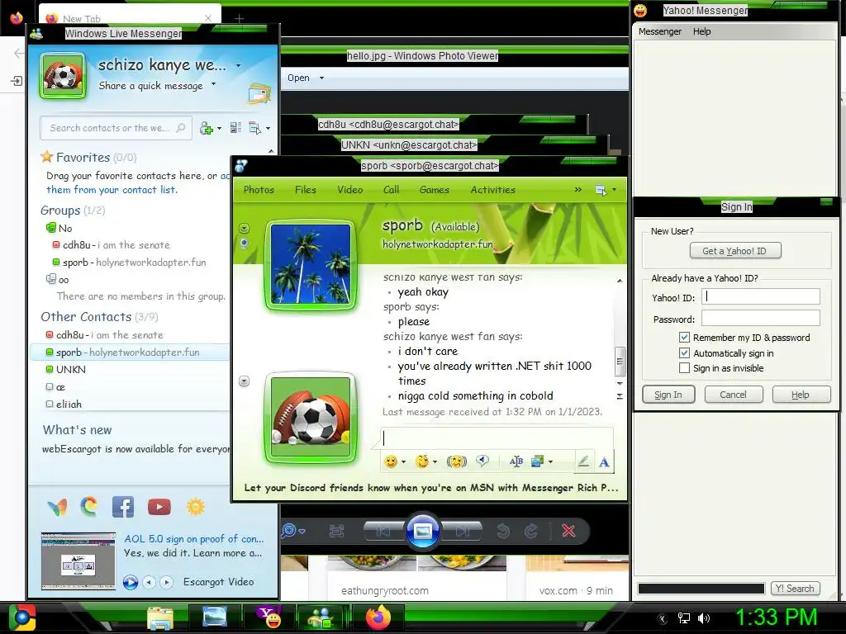The height and width of the screenshot is (634, 846).
Task: Click the change font style AB icon
Action: click(516, 461)
